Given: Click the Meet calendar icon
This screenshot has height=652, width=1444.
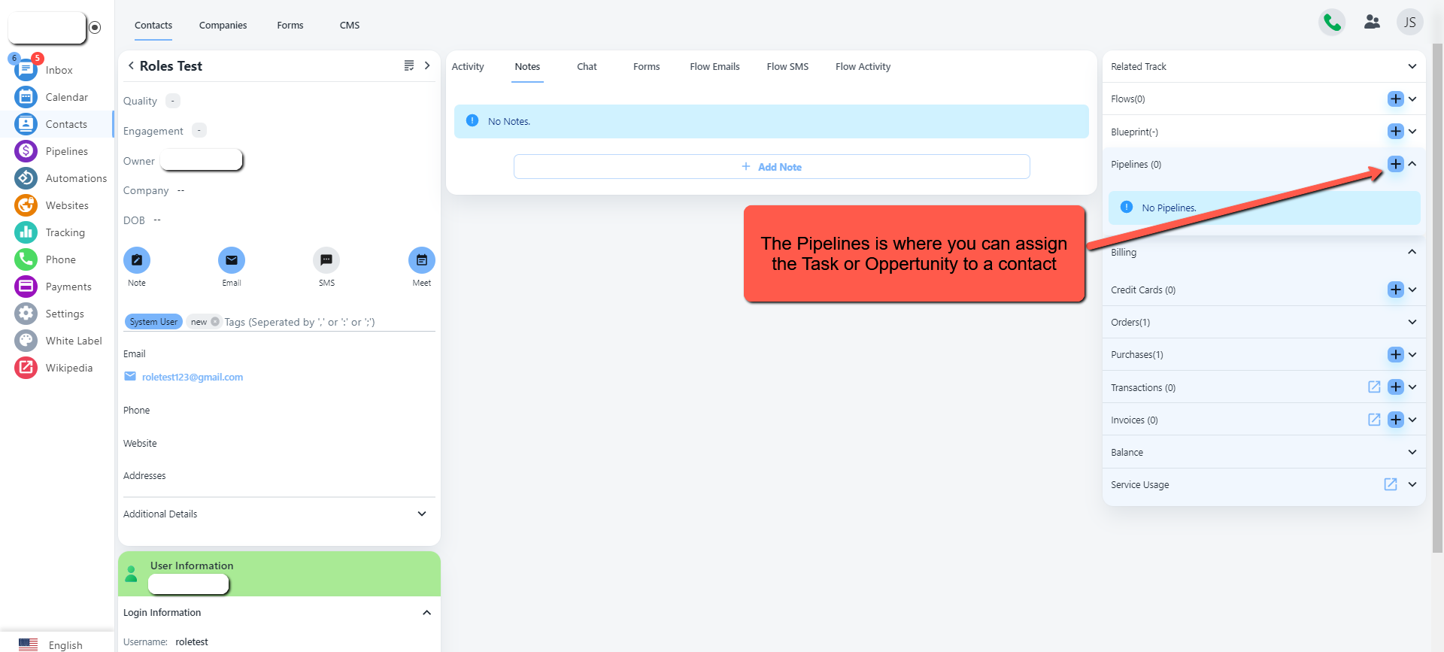Looking at the screenshot, I should [421, 260].
